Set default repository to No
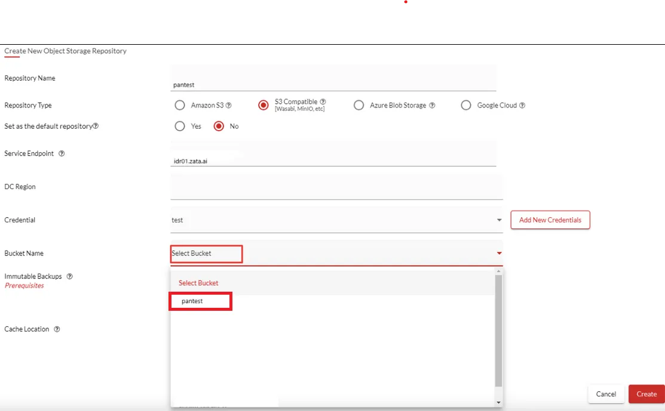 [219, 126]
